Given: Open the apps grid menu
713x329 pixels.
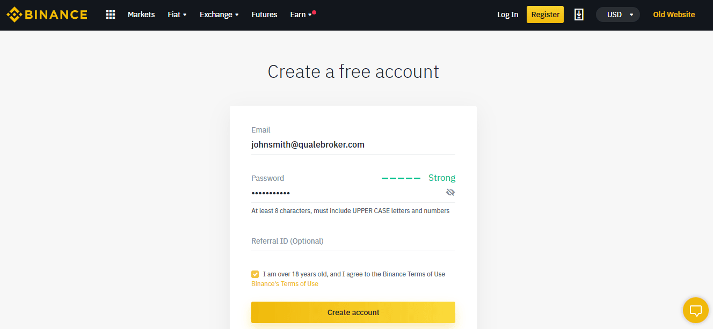Looking at the screenshot, I should [111, 14].
